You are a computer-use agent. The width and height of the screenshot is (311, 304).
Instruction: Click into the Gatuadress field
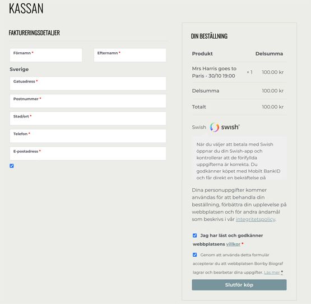click(x=88, y=84)
